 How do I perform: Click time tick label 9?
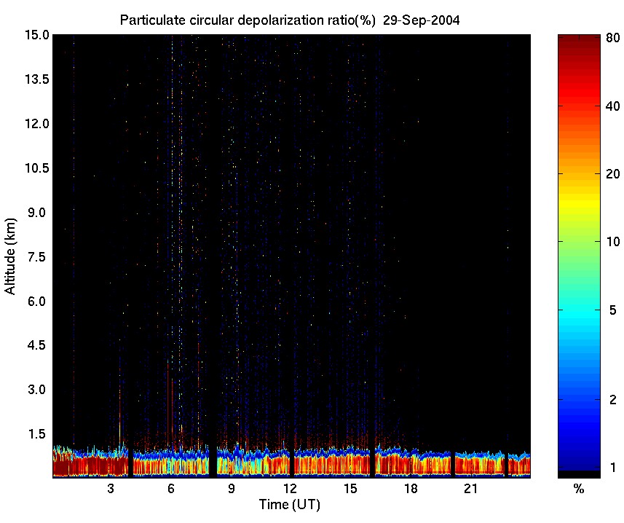click(x=232, y=488)
